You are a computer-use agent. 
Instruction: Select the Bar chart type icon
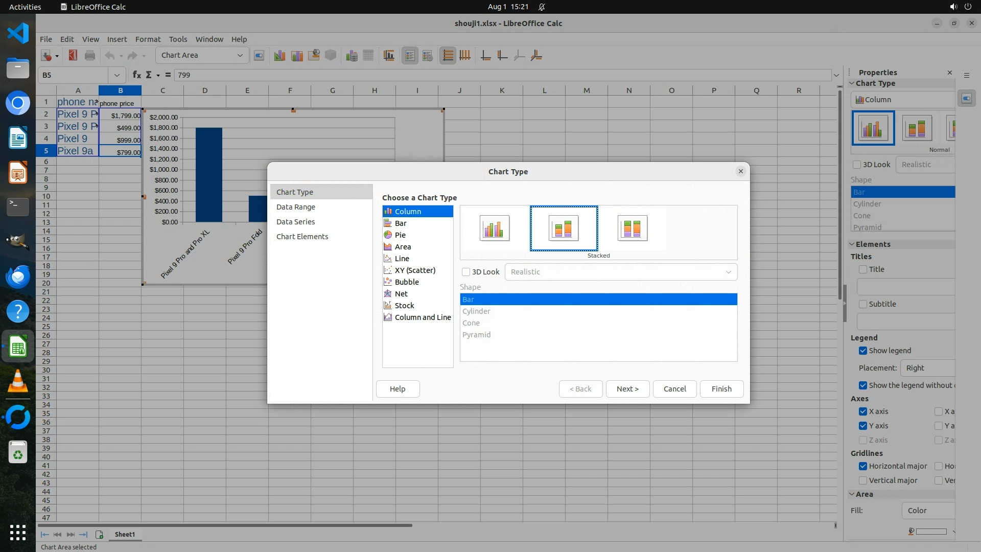point(388,223)
